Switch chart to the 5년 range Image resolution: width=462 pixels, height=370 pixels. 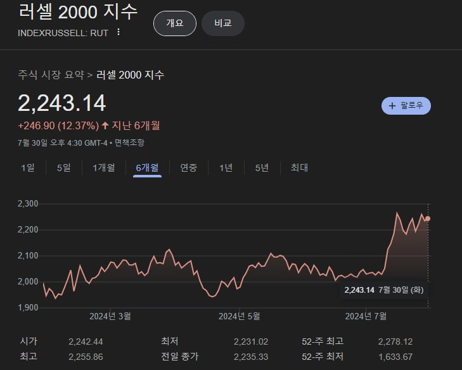coord(262,168)
